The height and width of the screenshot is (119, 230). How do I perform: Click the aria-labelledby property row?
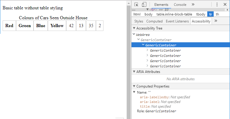[x=165, y=97]
